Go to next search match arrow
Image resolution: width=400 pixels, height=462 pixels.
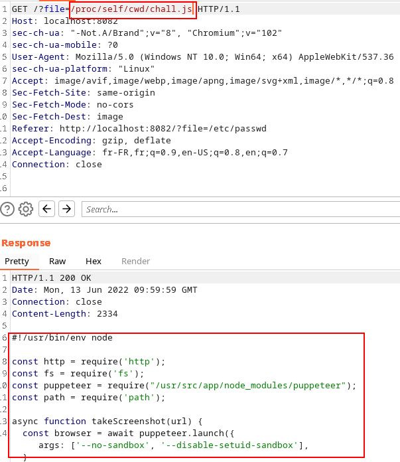point(66,209)
